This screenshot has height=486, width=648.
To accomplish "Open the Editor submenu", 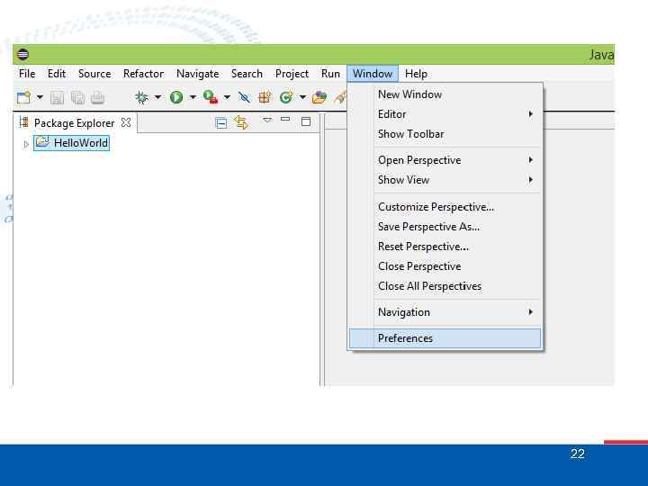I will [x=445, y=114].
